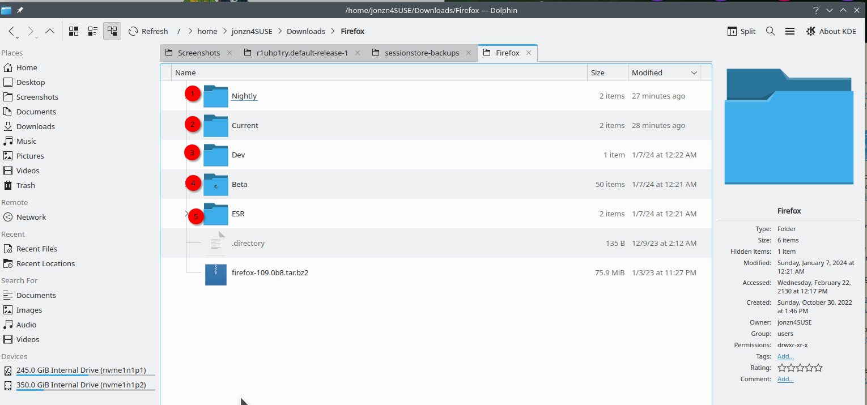Screen dimensions: 867x405
Task: Select the Details tree view mode
Action: coord(112,31)
